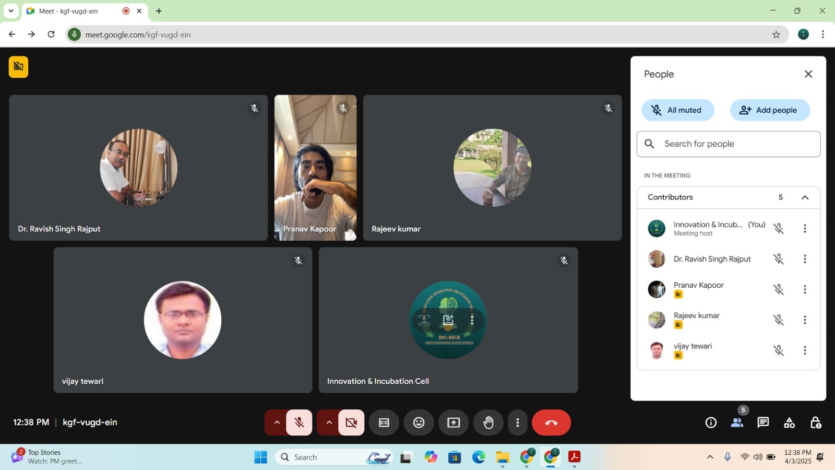Screen dimensions: 835x470
Task: Click the Search for people field
Action: 728,144
